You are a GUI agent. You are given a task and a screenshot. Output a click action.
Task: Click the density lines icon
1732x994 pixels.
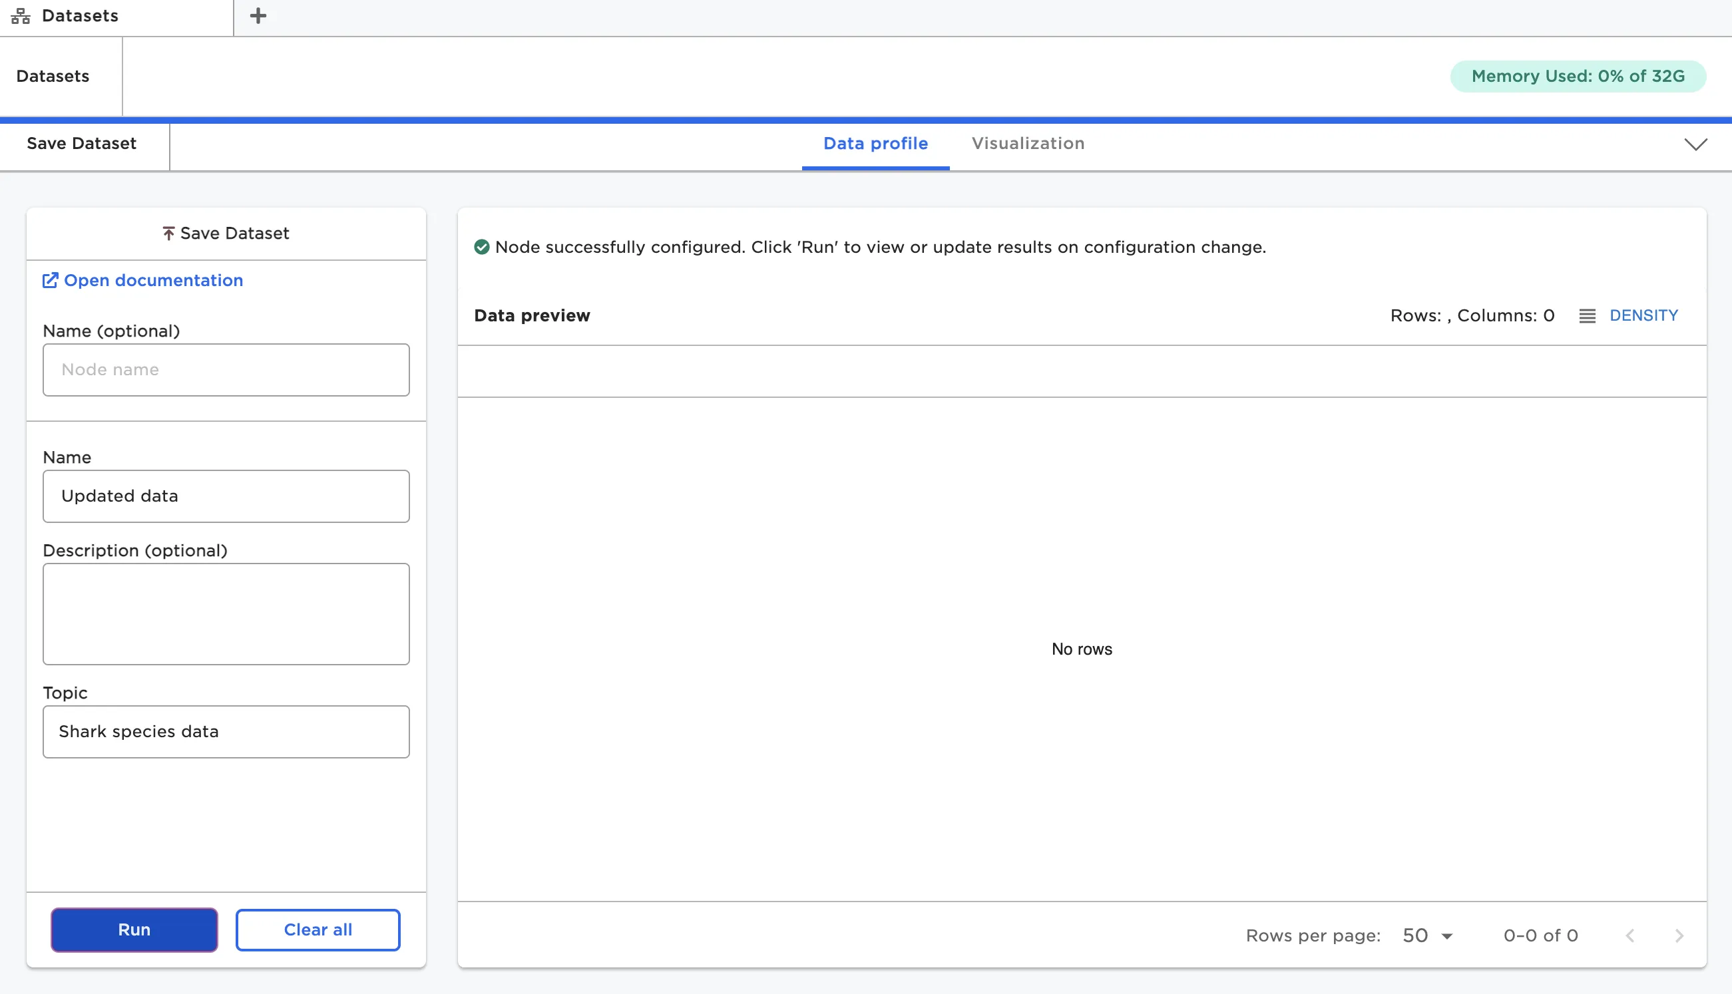[x=1586, y=316]
